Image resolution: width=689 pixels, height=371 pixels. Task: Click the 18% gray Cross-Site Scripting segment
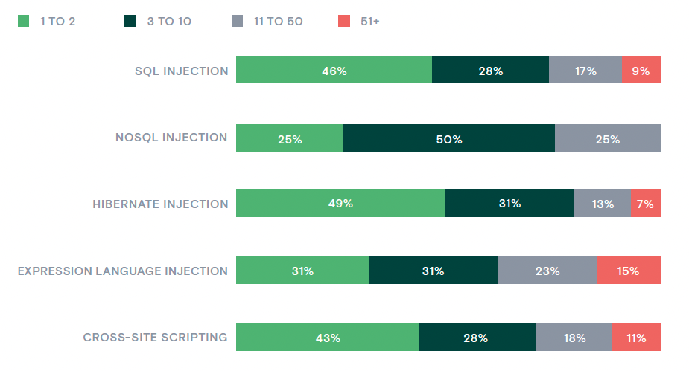point(574,338)
